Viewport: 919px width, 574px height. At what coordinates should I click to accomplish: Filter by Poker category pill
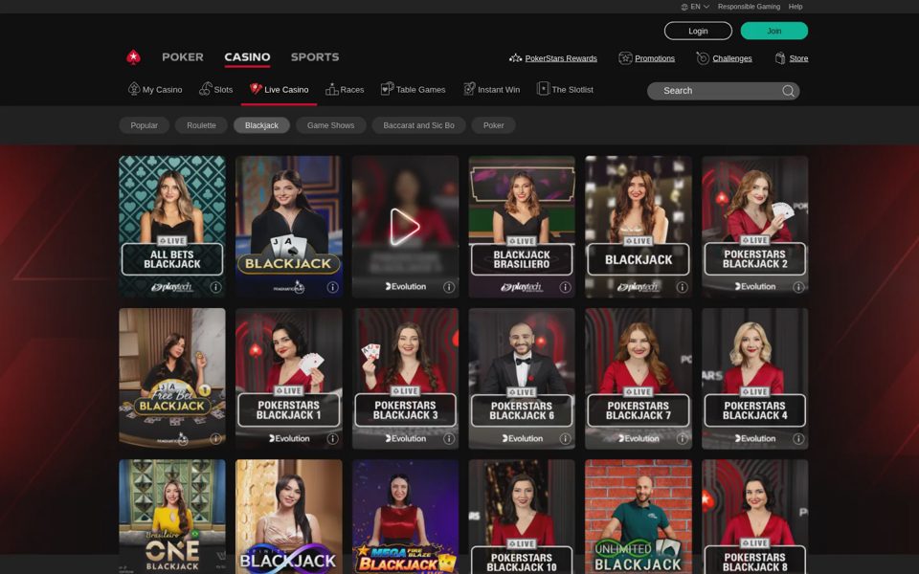pos(494,125)
